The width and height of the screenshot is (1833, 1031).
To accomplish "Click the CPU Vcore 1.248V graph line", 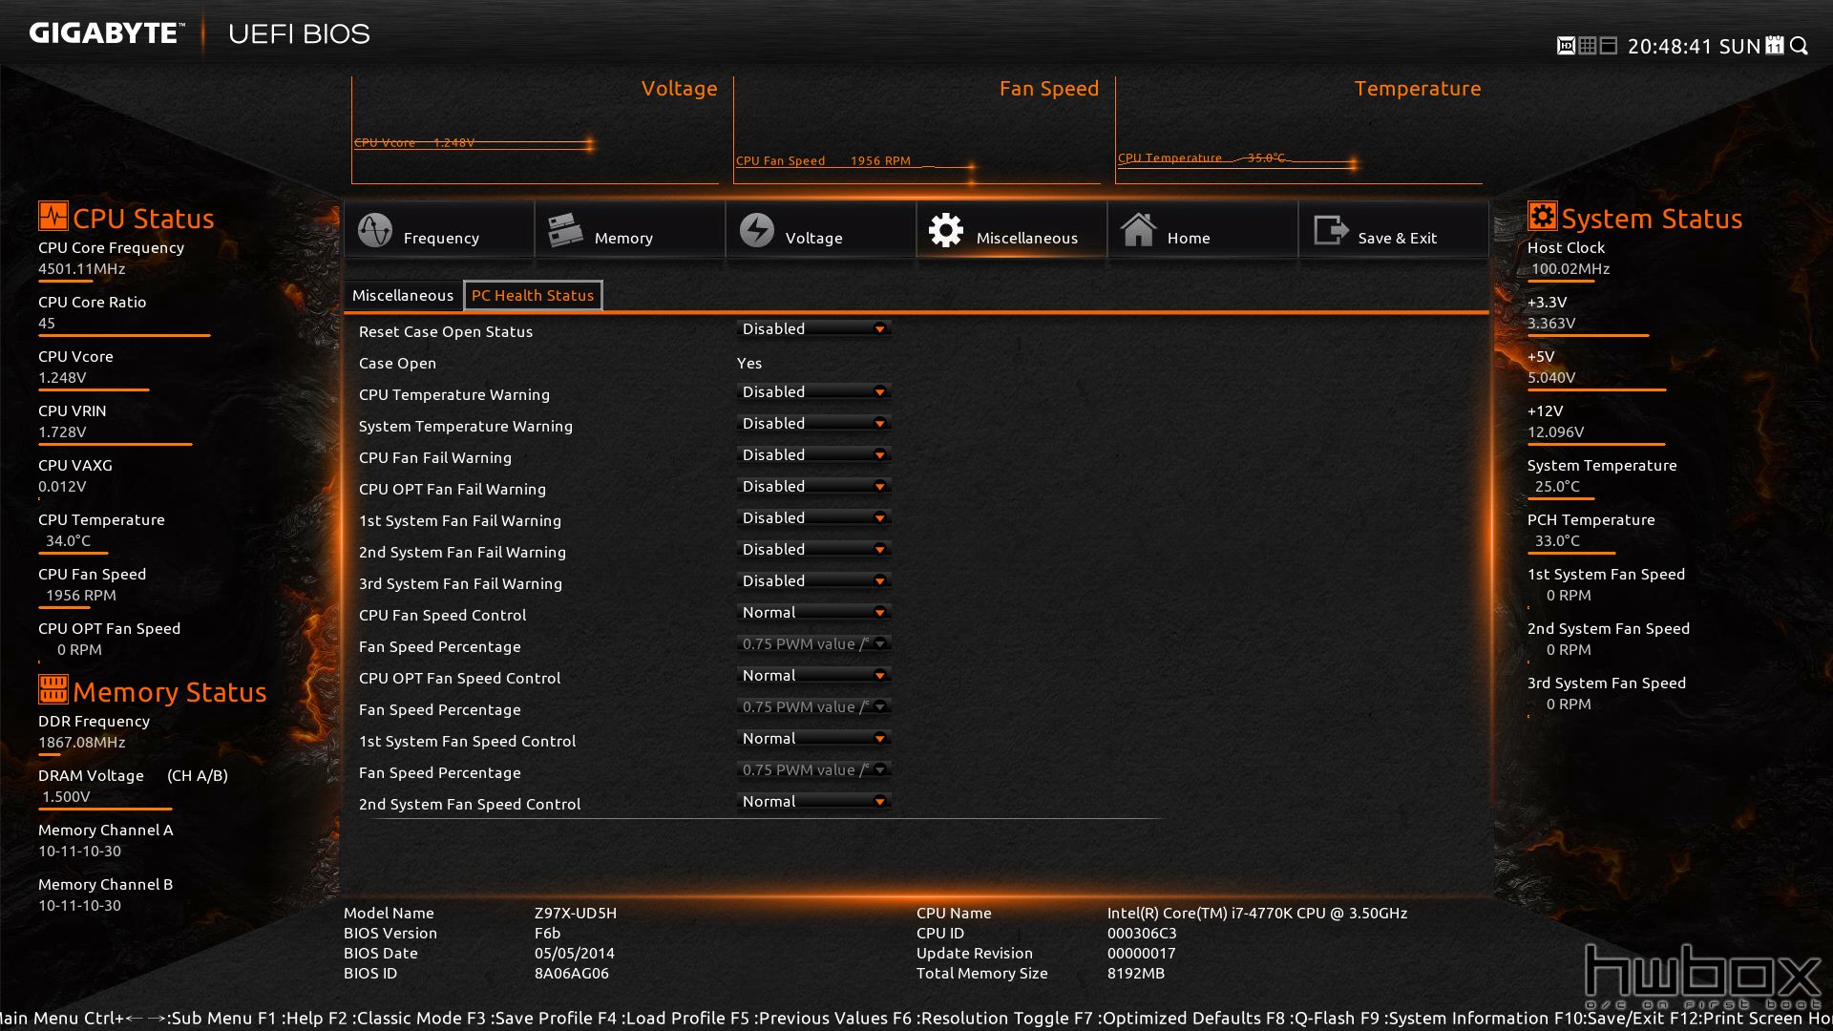I will click(474, 143).
